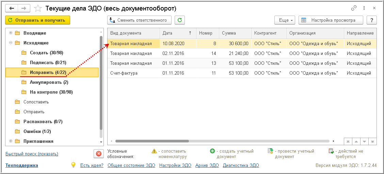
Task: Collapse the Исходящие tree node
Action: pos(11,43)
